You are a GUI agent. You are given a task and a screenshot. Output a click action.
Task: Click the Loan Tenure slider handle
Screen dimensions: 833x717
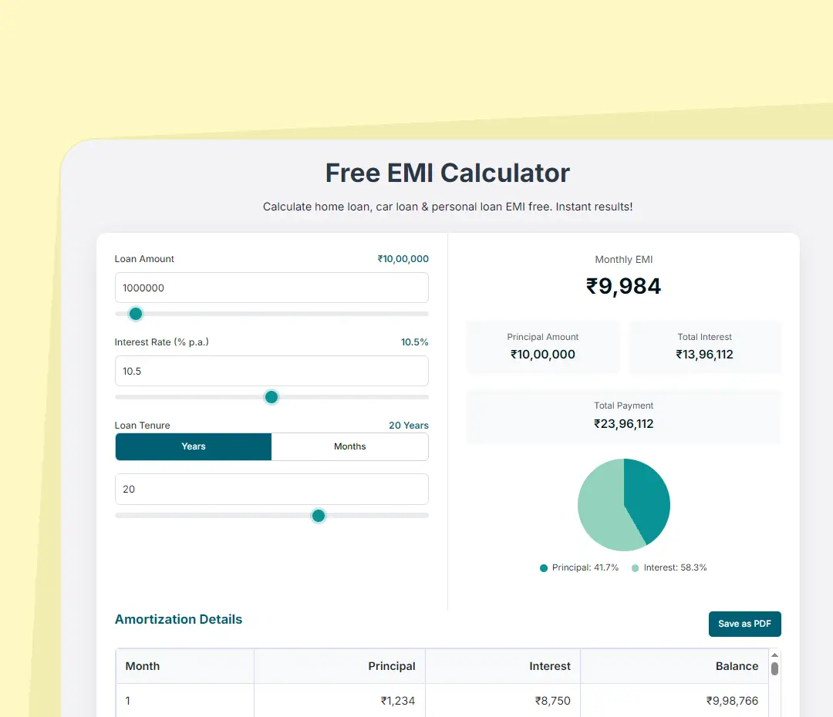[318, 516]
